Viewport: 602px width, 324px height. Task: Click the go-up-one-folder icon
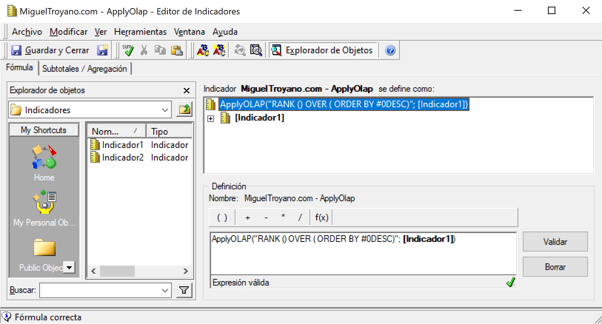(184, 109)
